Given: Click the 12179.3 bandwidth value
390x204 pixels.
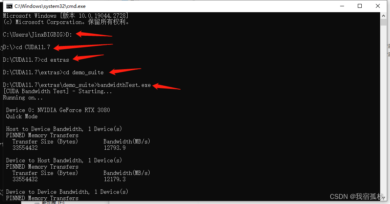Looking at the screenshot, I should click(115, 179).
